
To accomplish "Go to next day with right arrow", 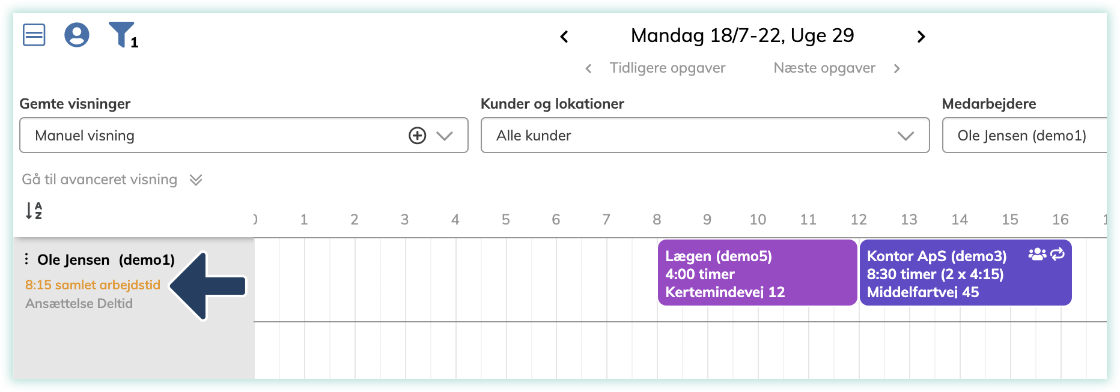I will (x=921, y=37).
